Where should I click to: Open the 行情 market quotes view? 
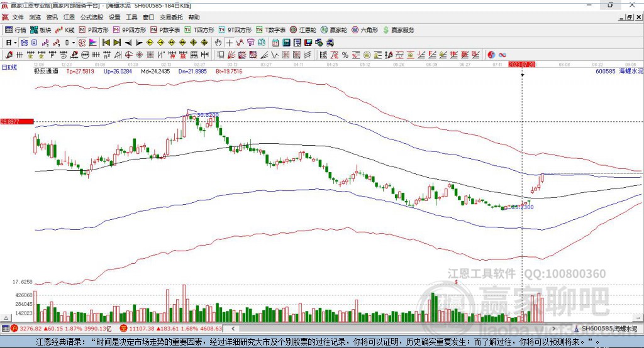[x=15, y=30]
